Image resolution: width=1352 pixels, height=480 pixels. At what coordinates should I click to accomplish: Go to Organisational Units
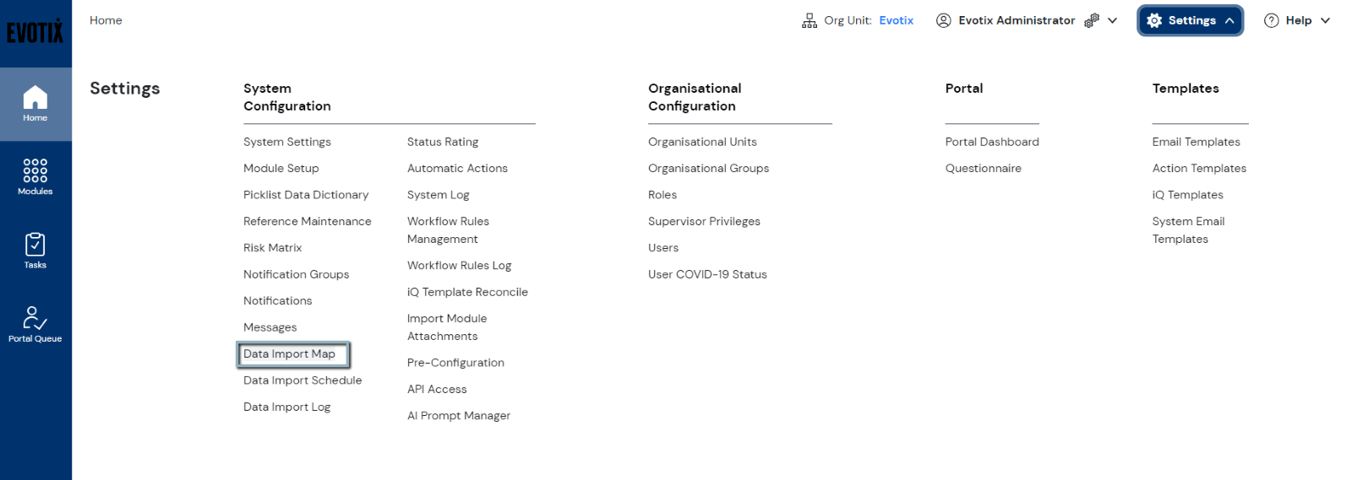702,142
